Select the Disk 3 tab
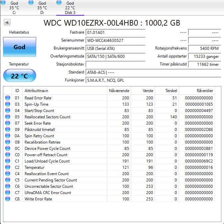The height and width of the screenshot is (224, 224). tap(70, 8)
